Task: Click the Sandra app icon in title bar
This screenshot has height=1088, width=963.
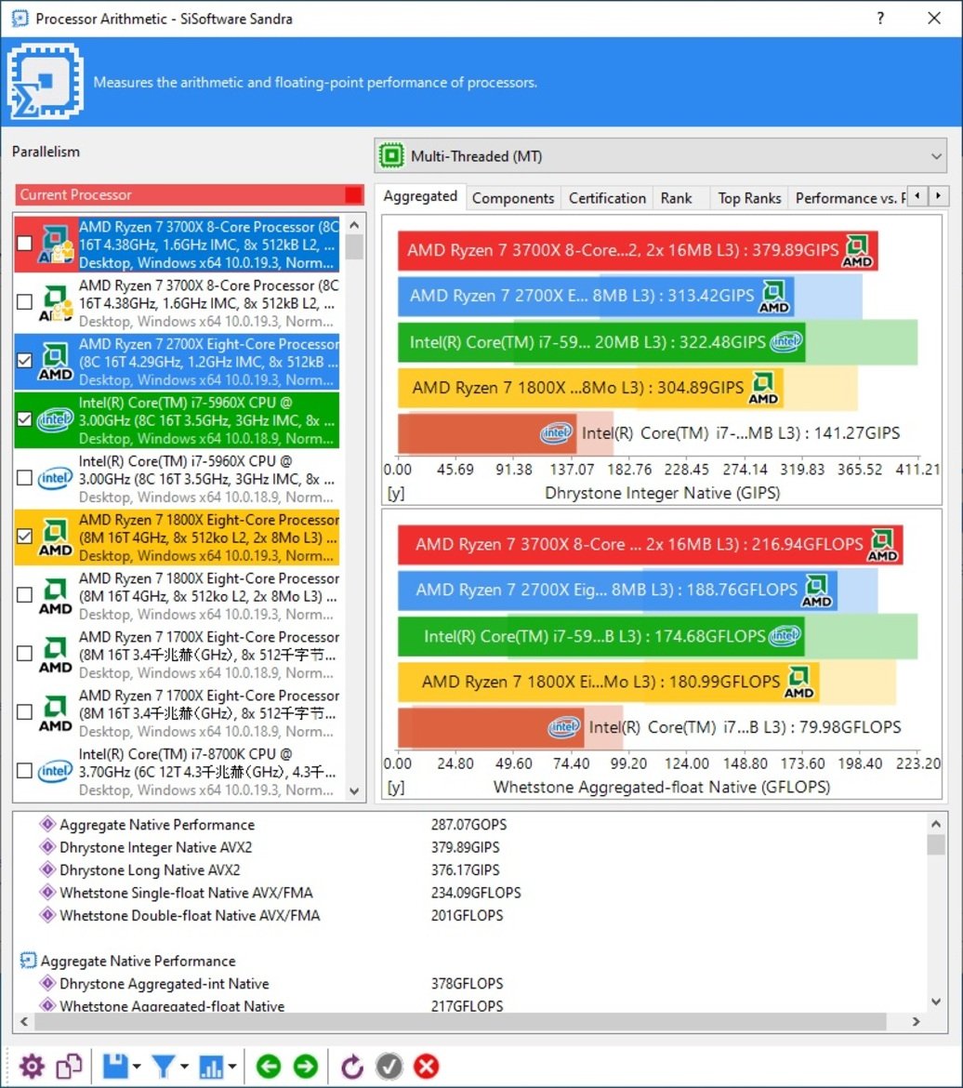Action: (x=20, y=18)
